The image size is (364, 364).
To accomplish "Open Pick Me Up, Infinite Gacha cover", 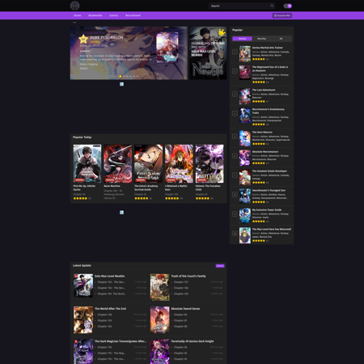I will pos(87,163).
